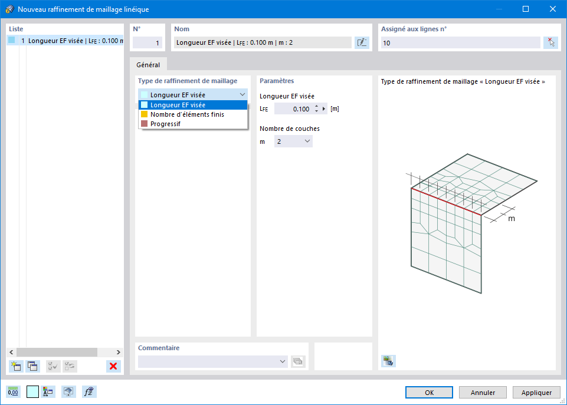Click the arrow menu beside LFE value
Screen dimensions: 567x405
pos(324,108)
